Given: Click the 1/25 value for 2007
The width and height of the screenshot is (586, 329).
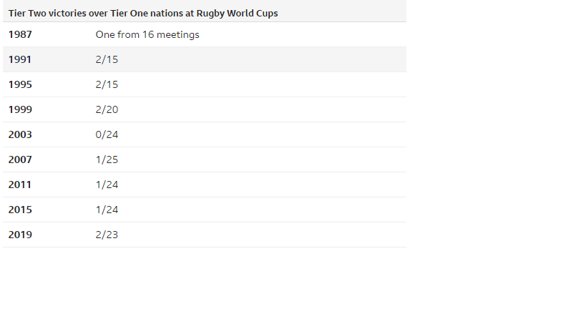Looking at the screenshot, I should pos(107,159).
